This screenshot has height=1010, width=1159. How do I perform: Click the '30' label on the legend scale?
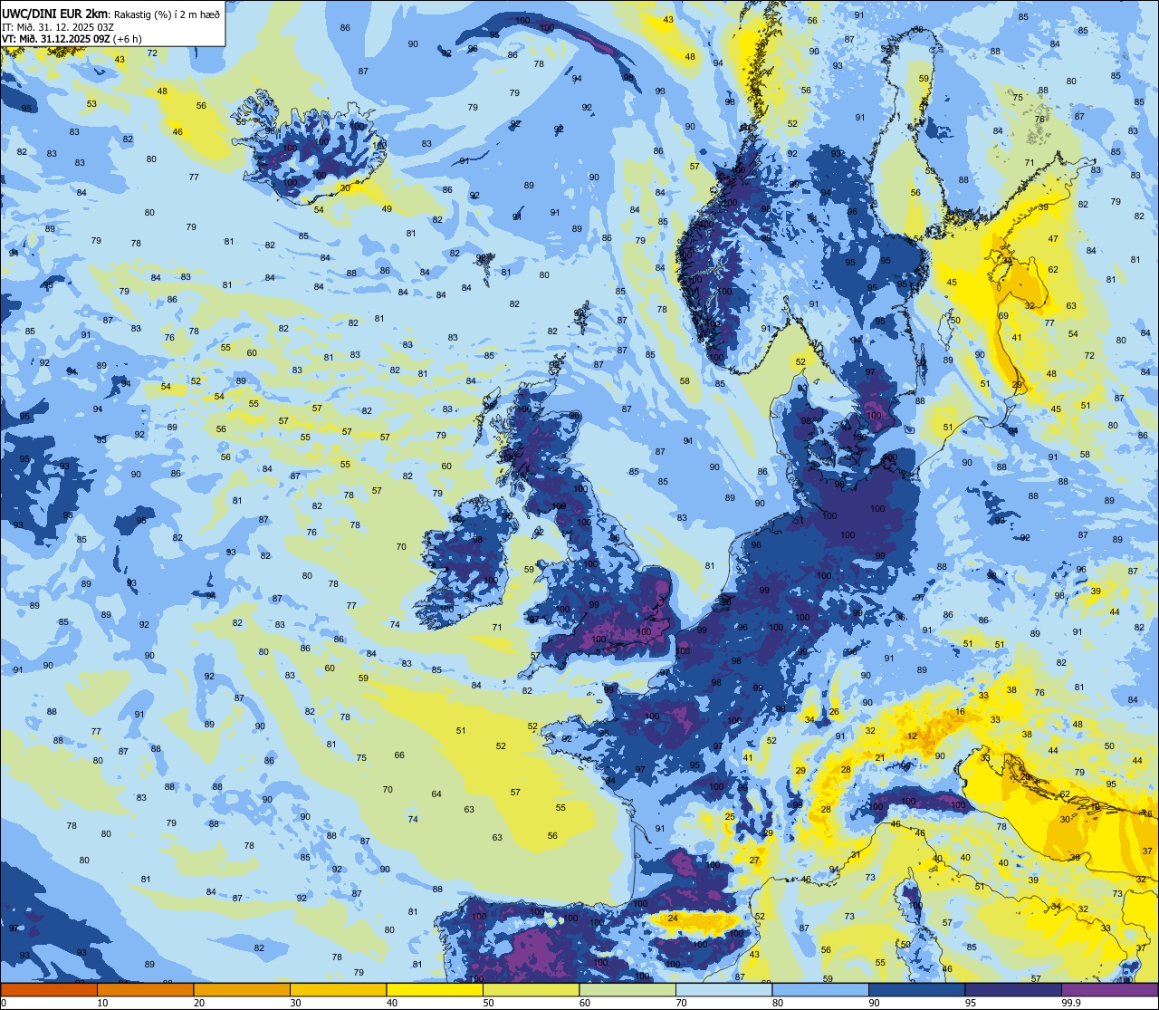coord(295,1003)
